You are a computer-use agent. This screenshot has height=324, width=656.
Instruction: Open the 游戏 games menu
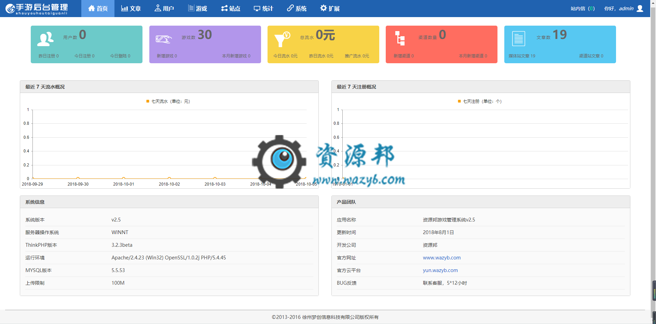coord(197,9)
